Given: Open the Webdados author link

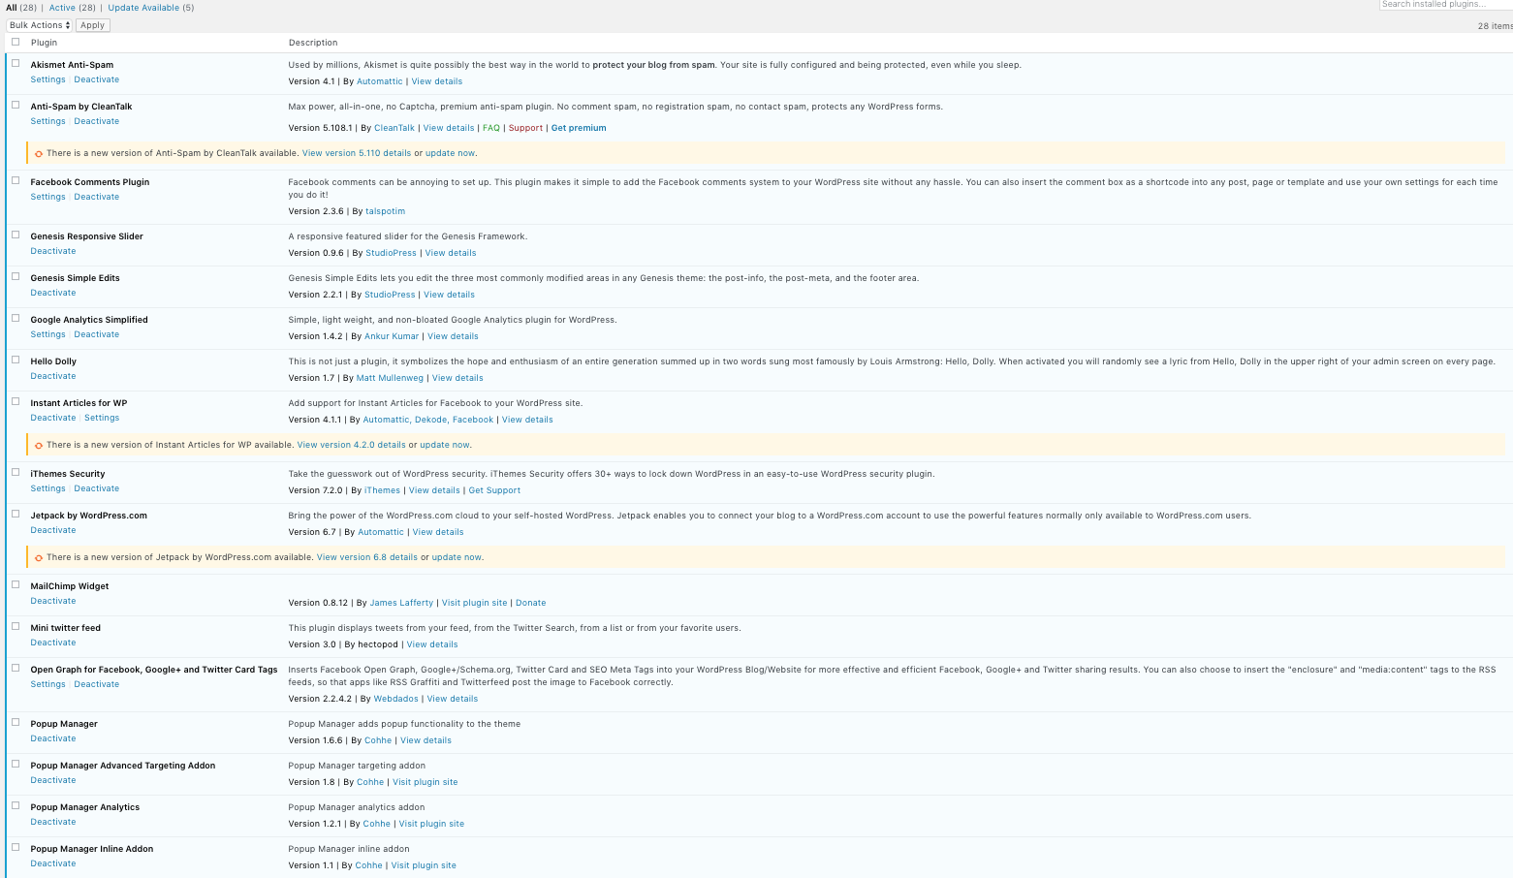Looking at the screenshot, I should pyautogui.click(x=396, y=699).
